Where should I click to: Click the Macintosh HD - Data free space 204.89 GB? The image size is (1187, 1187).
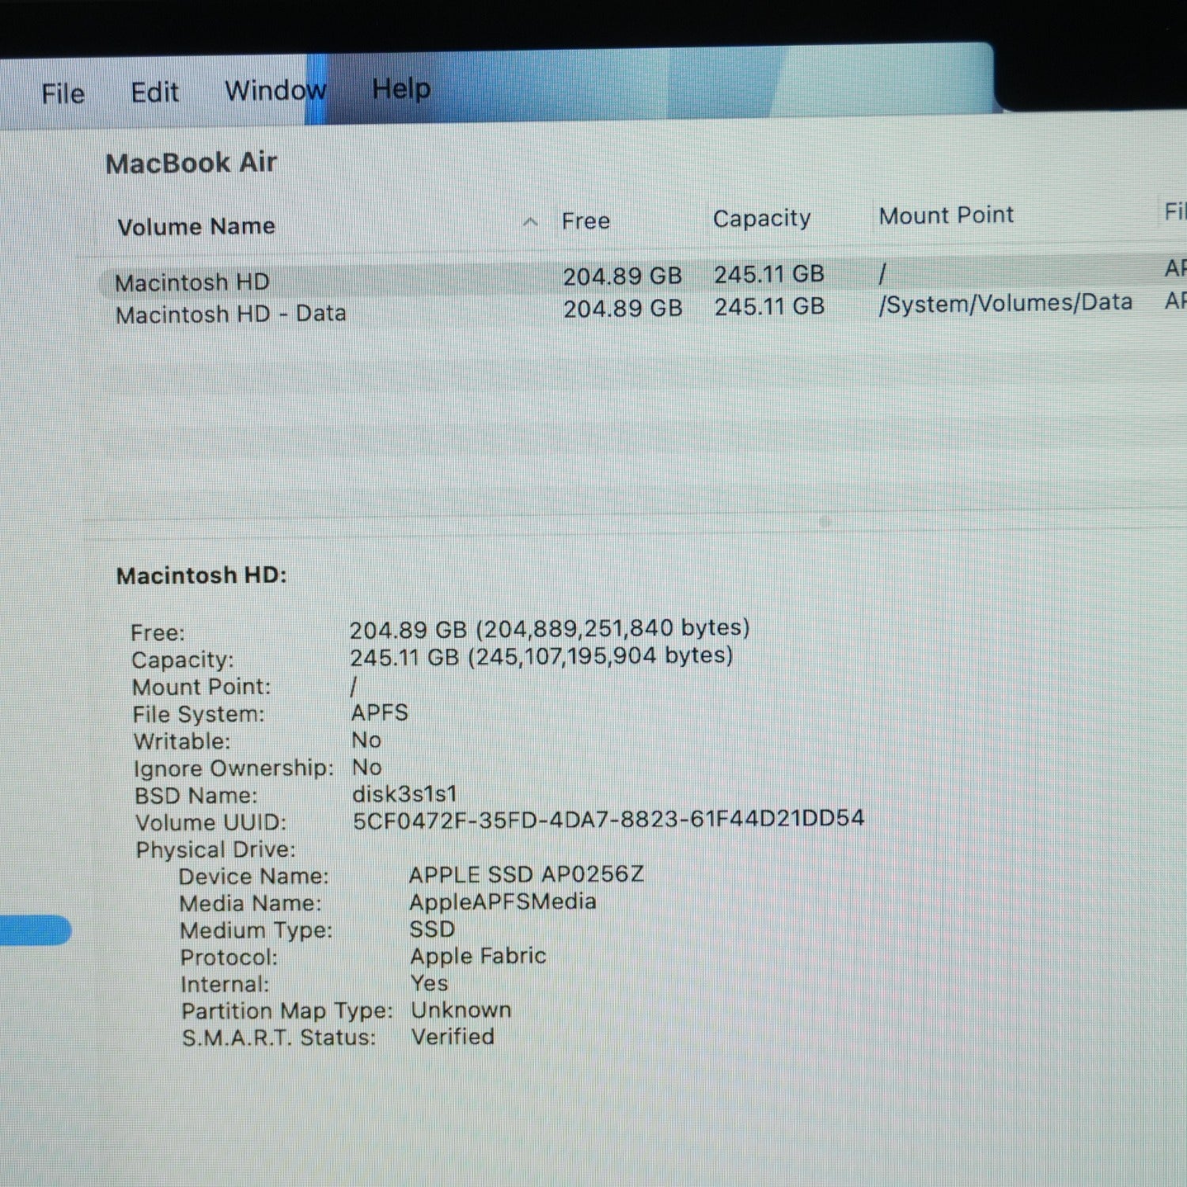pos(622,309)
